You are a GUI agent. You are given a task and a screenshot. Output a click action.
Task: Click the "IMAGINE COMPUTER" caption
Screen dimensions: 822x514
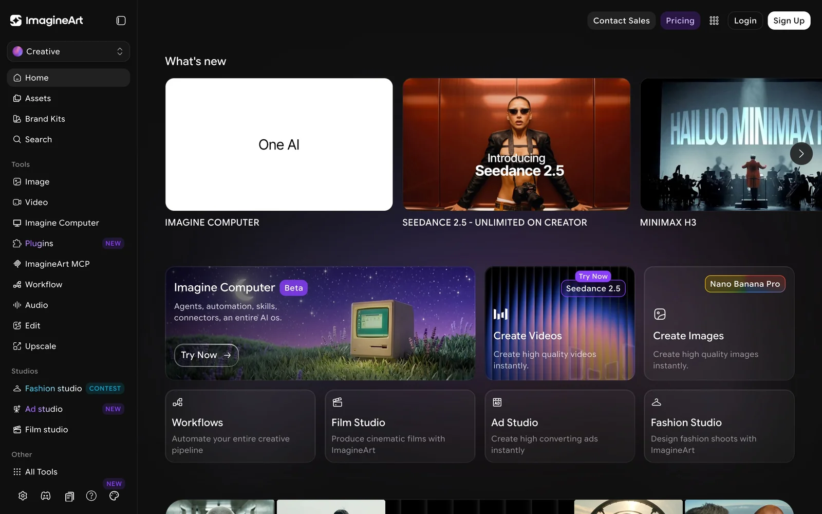[212, 223]
